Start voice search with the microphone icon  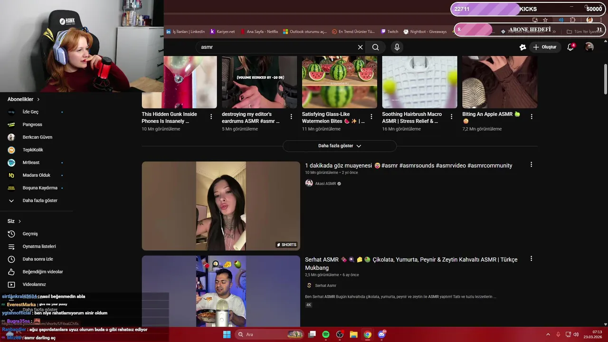click(397, 47)
